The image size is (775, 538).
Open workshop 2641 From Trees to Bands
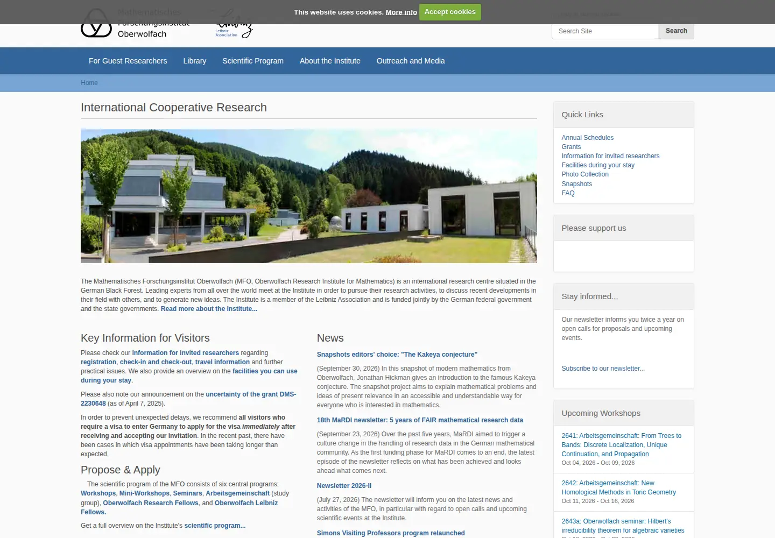pyautogui.click(x=622, y=445)
